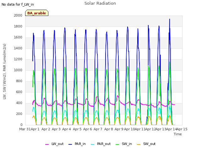Screen dimensions: 201x150
Task: Click the cyan PAR_out legend swatch
Action: [x=92, y=144]
